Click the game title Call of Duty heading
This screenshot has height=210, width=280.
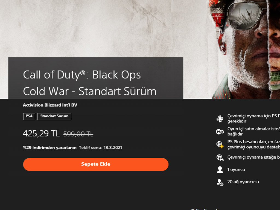(x=90, y=83)
